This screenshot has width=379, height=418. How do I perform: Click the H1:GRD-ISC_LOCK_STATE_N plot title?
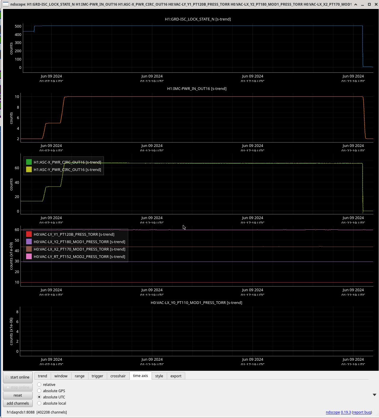click(198, 19)
